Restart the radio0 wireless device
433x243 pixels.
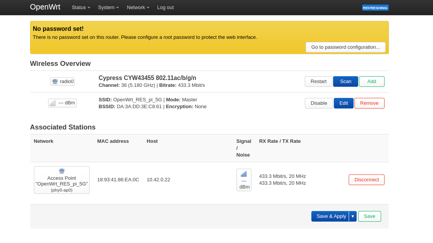click(x=318, y=82)
